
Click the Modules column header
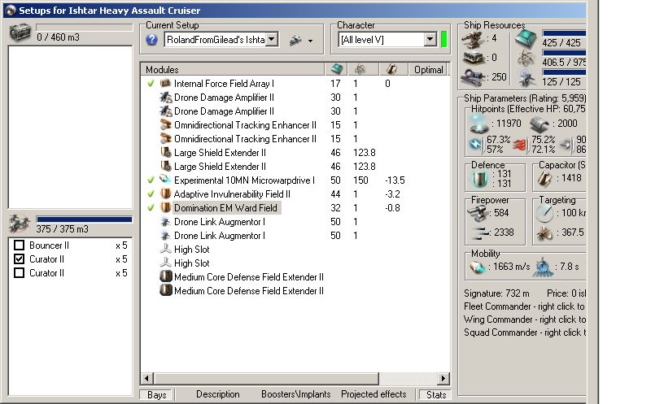233,69
